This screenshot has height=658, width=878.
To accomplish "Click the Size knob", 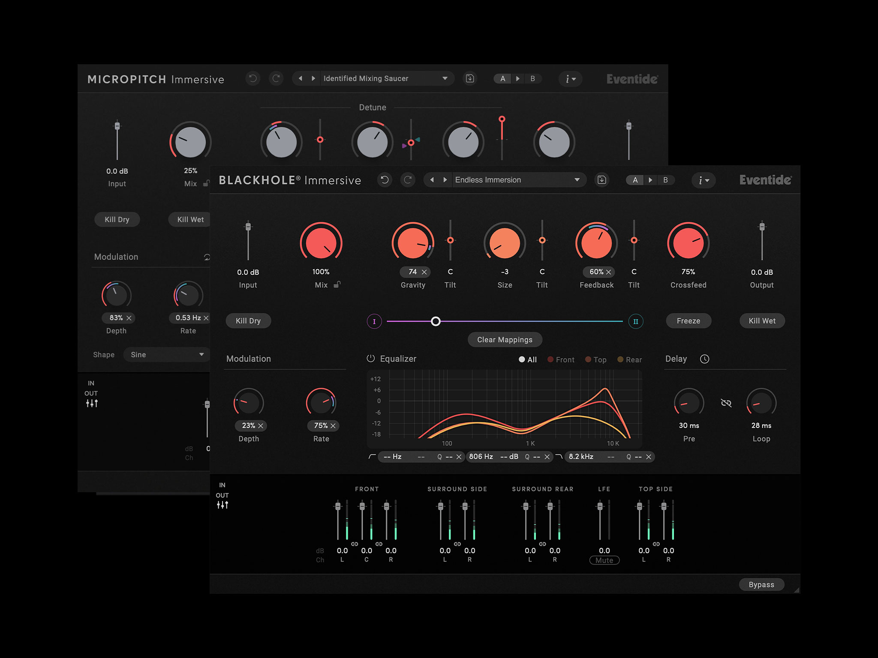I will [x=505, y=243].
